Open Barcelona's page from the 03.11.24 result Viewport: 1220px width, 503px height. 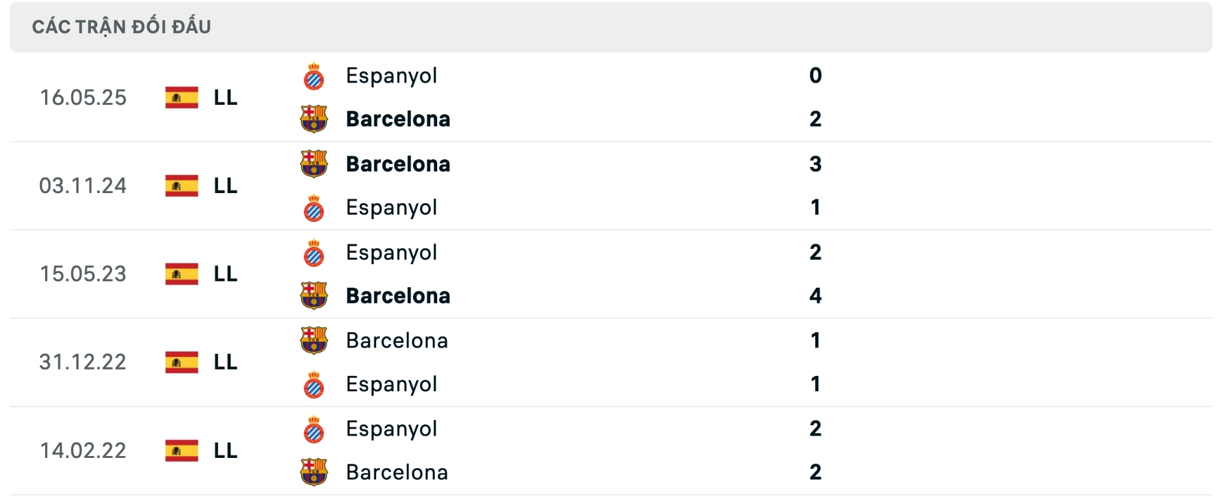pos(399,163)
